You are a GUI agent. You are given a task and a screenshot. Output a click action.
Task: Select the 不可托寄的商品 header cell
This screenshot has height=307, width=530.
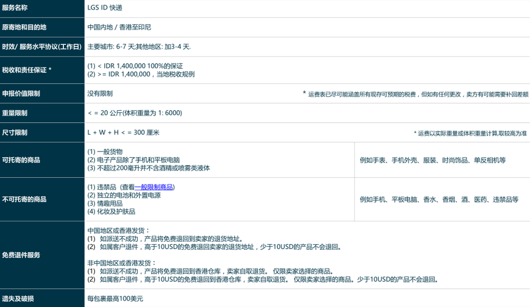tap(42, 199)
